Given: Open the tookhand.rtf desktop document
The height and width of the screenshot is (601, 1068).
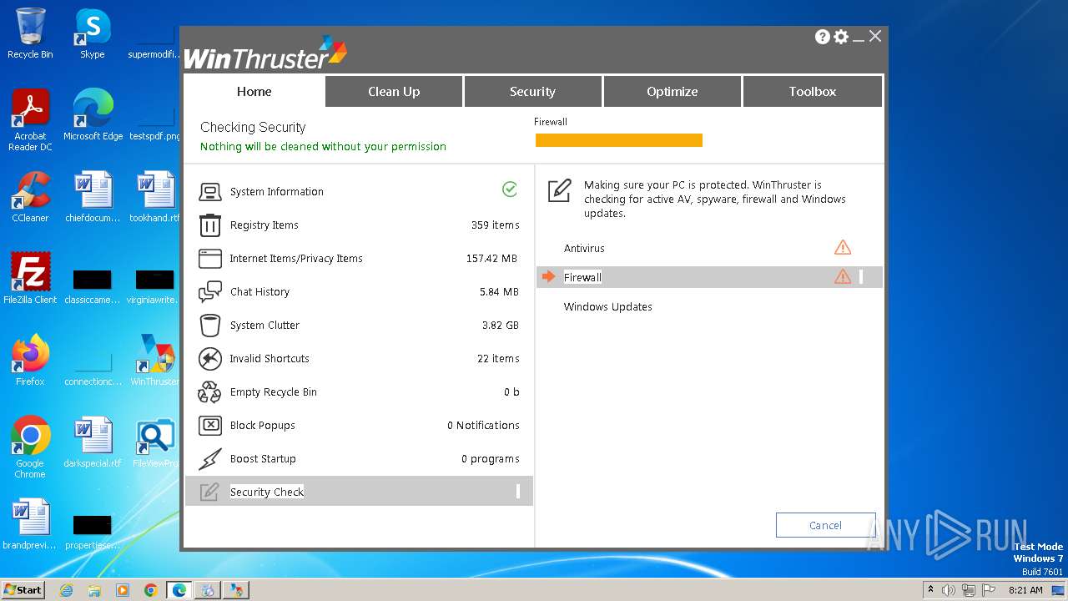Looking at the screenshot, I should [154, 197].
